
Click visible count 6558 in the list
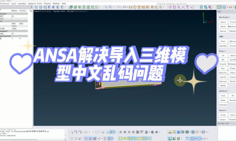click(22, 24)
